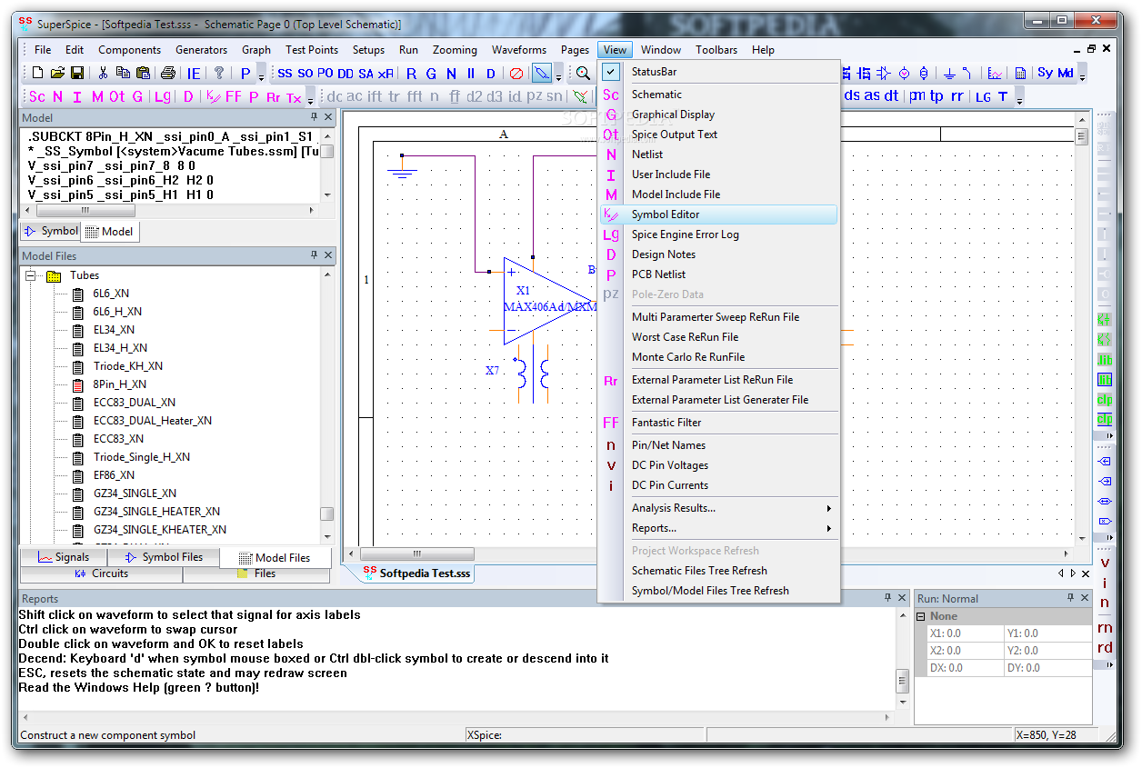The image size is (1142, 768).
Task: Click the schematic horizontal scrollbar thumb
Action: [417, 554]
